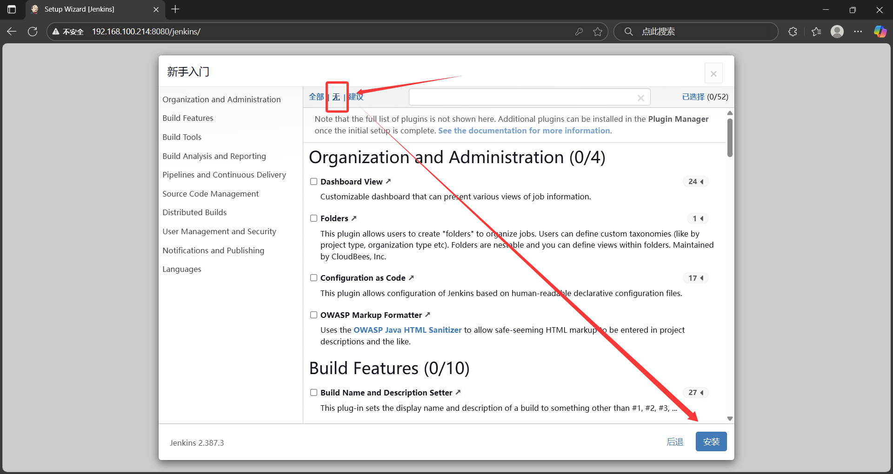Check Build Name and Description Setter

point(314,393)
